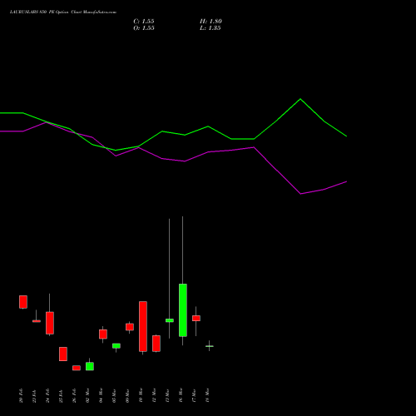Click the 18 Mar date label
Screen dimensions: 416x416
pos(207,395)
